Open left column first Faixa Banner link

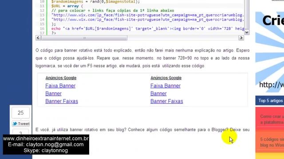point(60,86)
